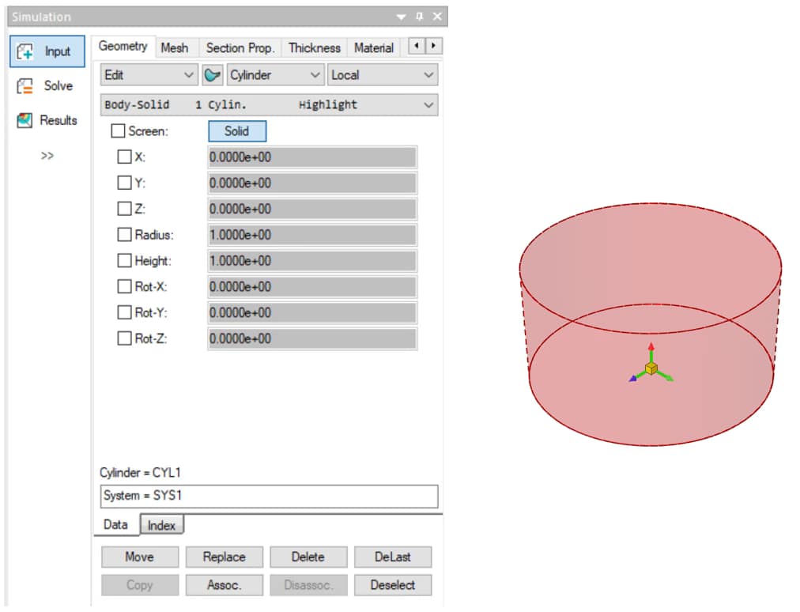Pin the Simulation panel
Viewport: 800px width, 612px height.
pos(419,17)
